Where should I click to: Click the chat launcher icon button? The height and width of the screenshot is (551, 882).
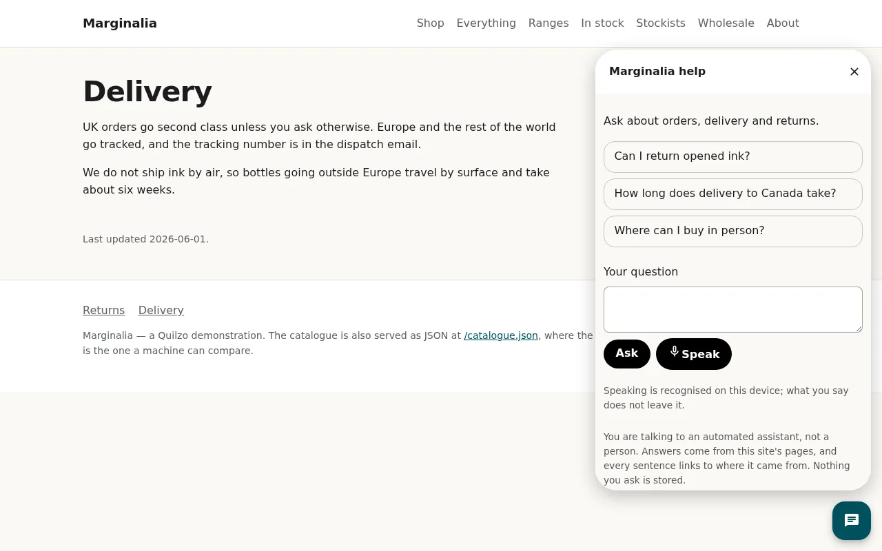[x=852, y=521]
